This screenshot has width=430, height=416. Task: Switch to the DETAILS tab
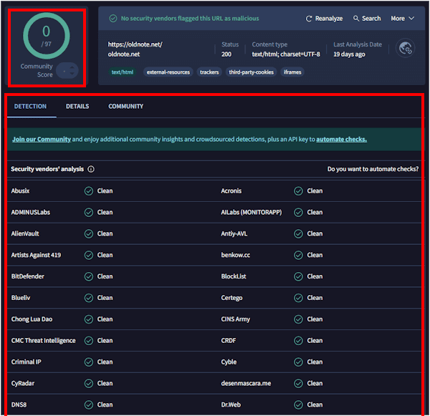(x=77, y=107)
